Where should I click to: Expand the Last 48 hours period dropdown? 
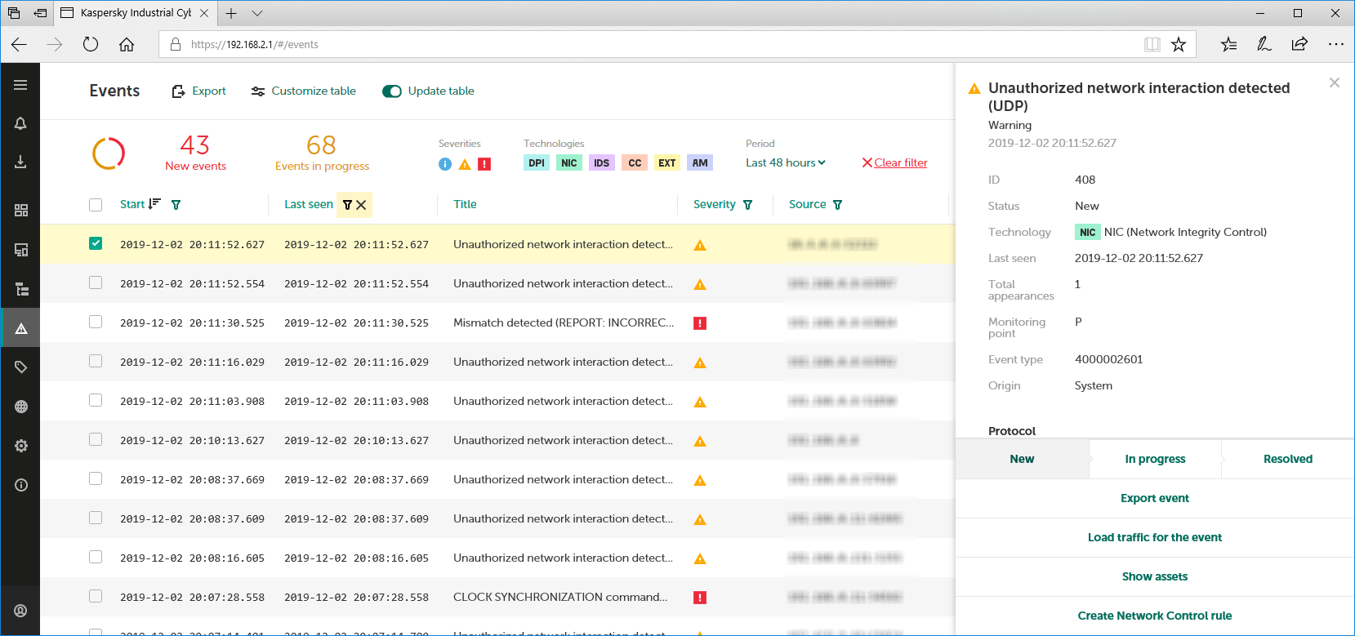[785, 162]
